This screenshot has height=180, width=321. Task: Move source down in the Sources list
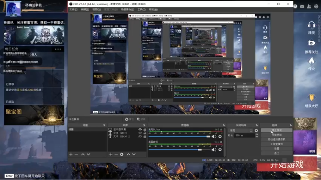134,154
